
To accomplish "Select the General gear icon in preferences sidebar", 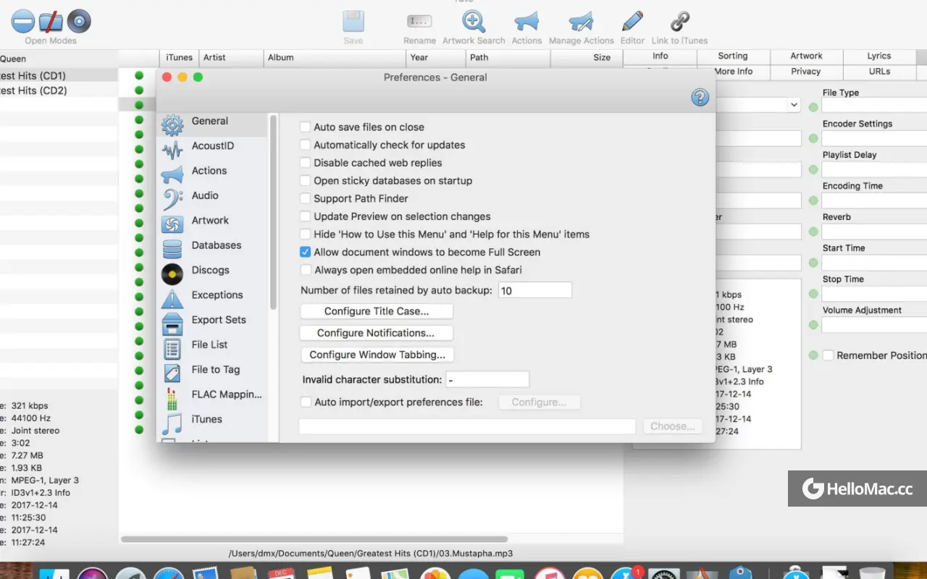I will [x=172, y=125].
